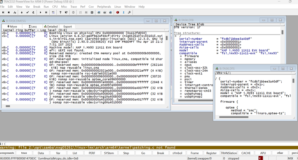The width and height of the screenshot is (298, 160).
Task: Activate the context help pointer icon
Action: click(x=66, y=12)
